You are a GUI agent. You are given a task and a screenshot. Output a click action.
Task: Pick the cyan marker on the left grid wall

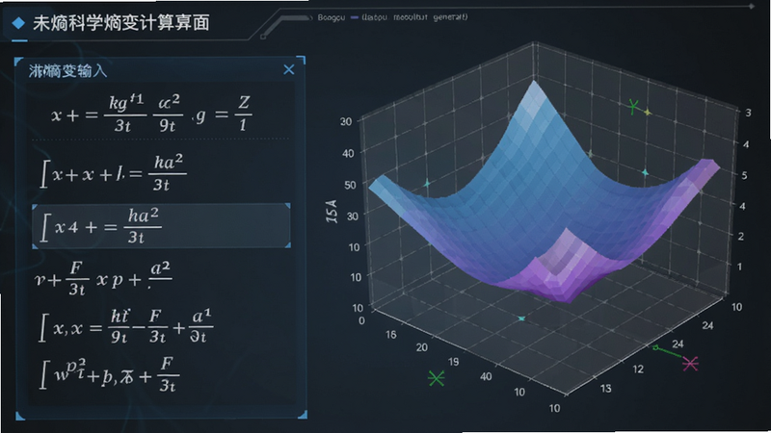(427, 184)
